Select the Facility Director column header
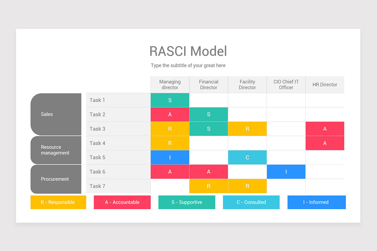Image resolution: width=377 pixels, height=251 pixels. 247,84
